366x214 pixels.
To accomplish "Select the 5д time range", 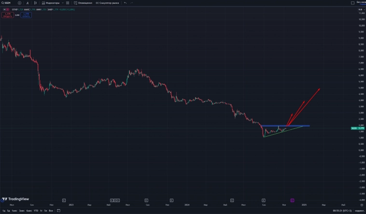I will (8, 211).
